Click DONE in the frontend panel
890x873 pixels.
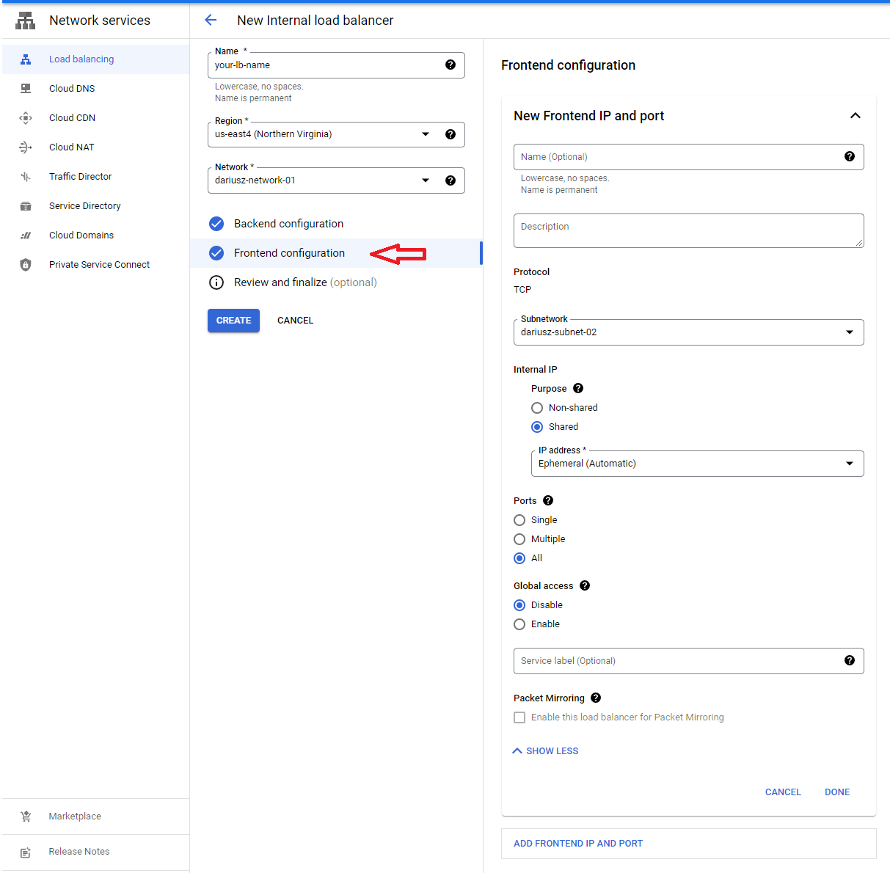point(837,792)
